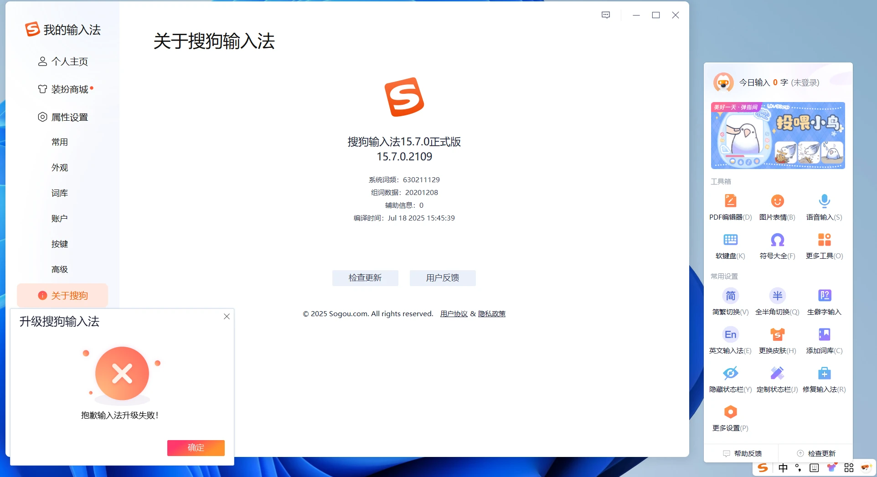The image size is (877, 477).
Task: Start 语音输入 microphone tool
Action: 824,201
